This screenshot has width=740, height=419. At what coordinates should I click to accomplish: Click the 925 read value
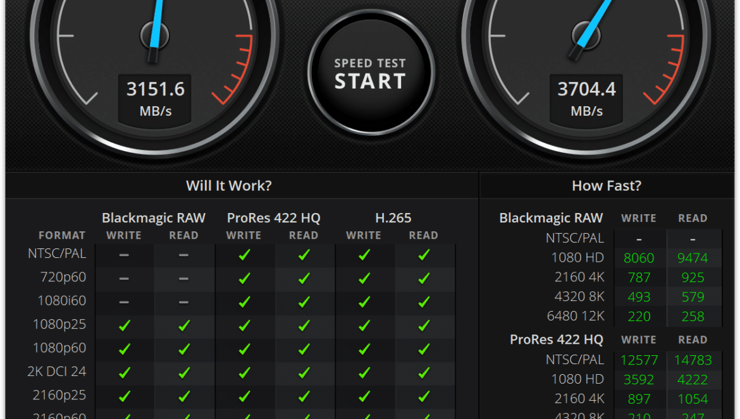click(693, 277)
